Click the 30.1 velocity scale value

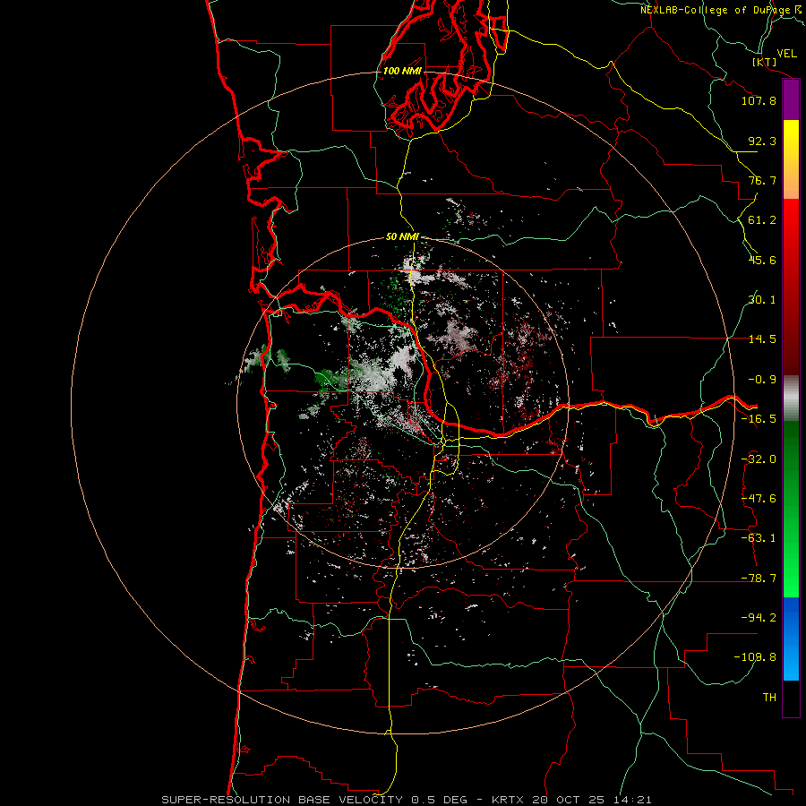coord(762,300)
